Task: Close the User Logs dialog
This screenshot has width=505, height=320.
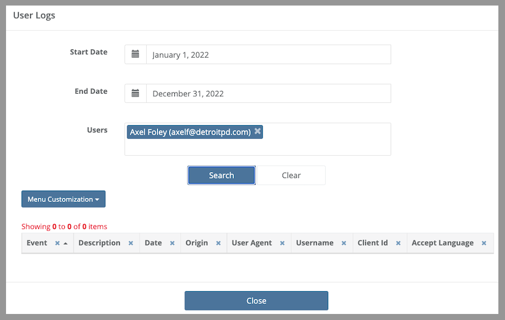Action: click(256, 301)
